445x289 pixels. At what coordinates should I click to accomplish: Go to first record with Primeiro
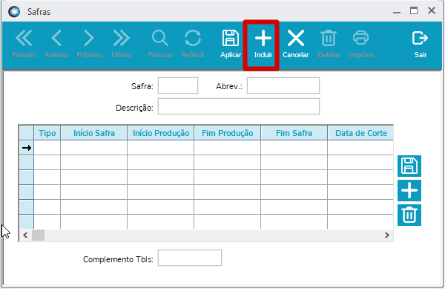pyautogui.click(x=24, y=44)
